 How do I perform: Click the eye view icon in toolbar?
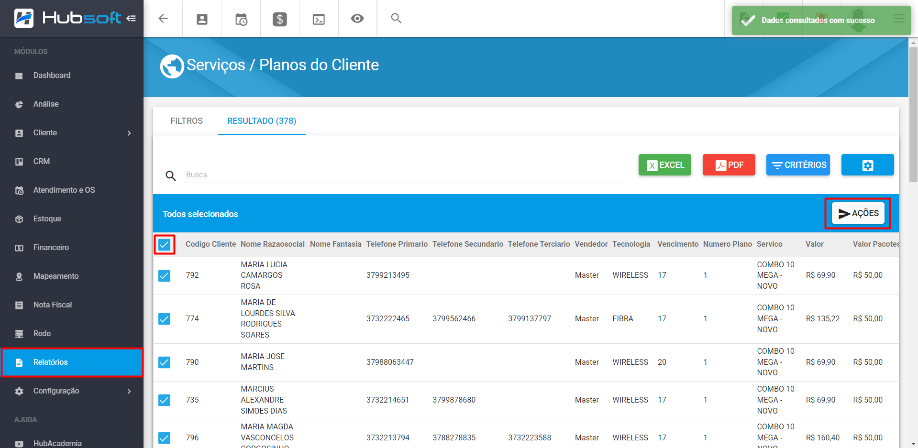[357, 19]
